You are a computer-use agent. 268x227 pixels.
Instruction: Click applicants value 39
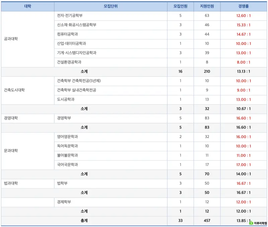pos(207,53)
